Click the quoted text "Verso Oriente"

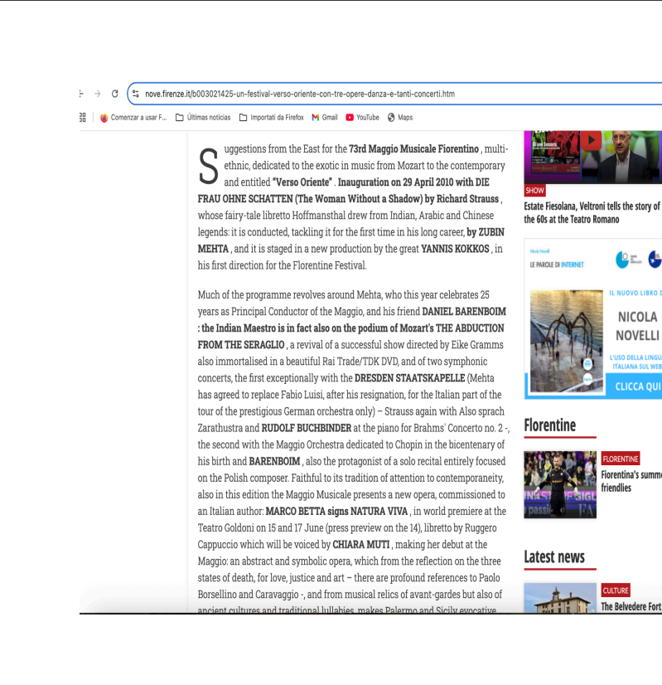(x=302, y=182)
